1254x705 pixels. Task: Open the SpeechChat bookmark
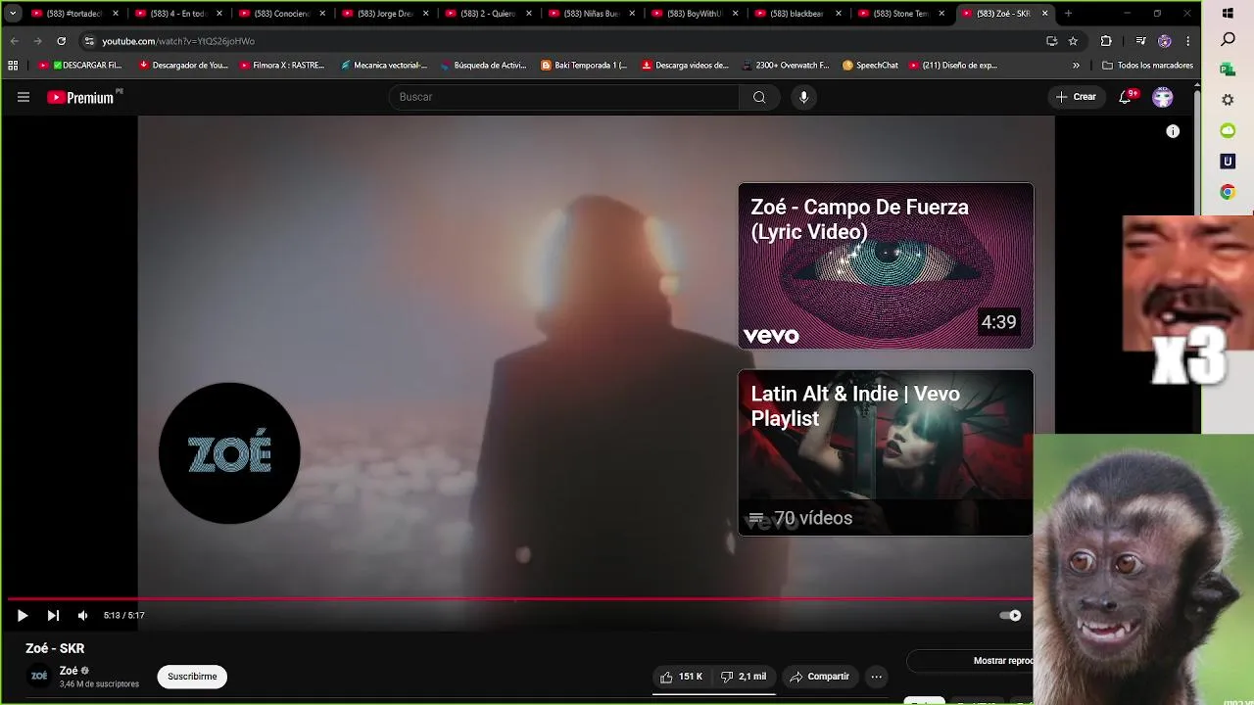pyautogui.click(x=870, y=66)
